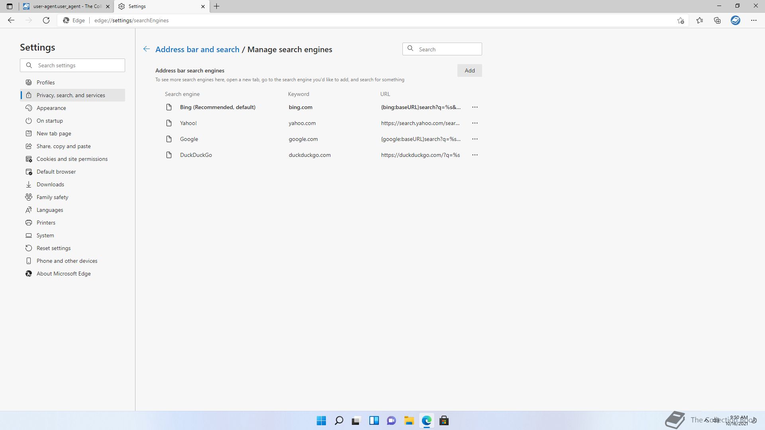Go back to Address bar and search arrow

click(147, 49)
